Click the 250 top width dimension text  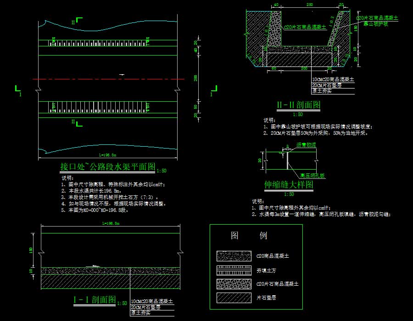click(309, 5)
